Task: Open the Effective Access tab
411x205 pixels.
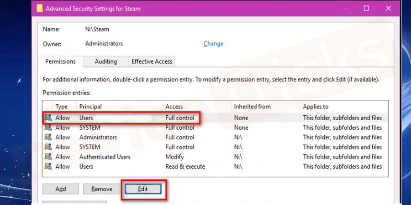Action: 152,61
